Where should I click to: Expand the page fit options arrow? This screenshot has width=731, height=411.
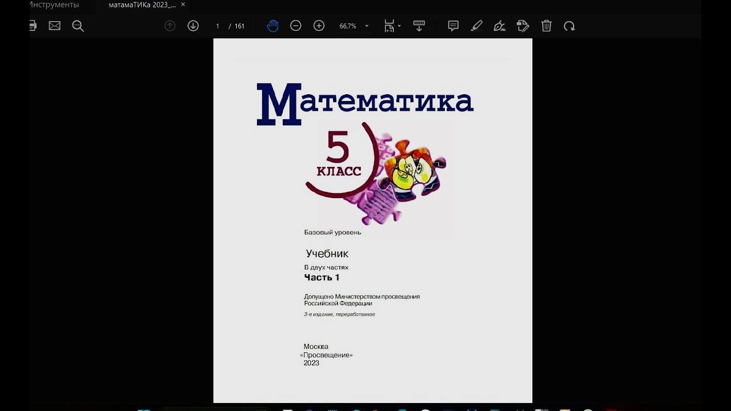[399, 26]
